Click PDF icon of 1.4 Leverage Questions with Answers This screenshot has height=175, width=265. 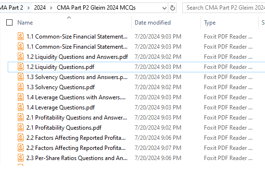click(21, 97)
